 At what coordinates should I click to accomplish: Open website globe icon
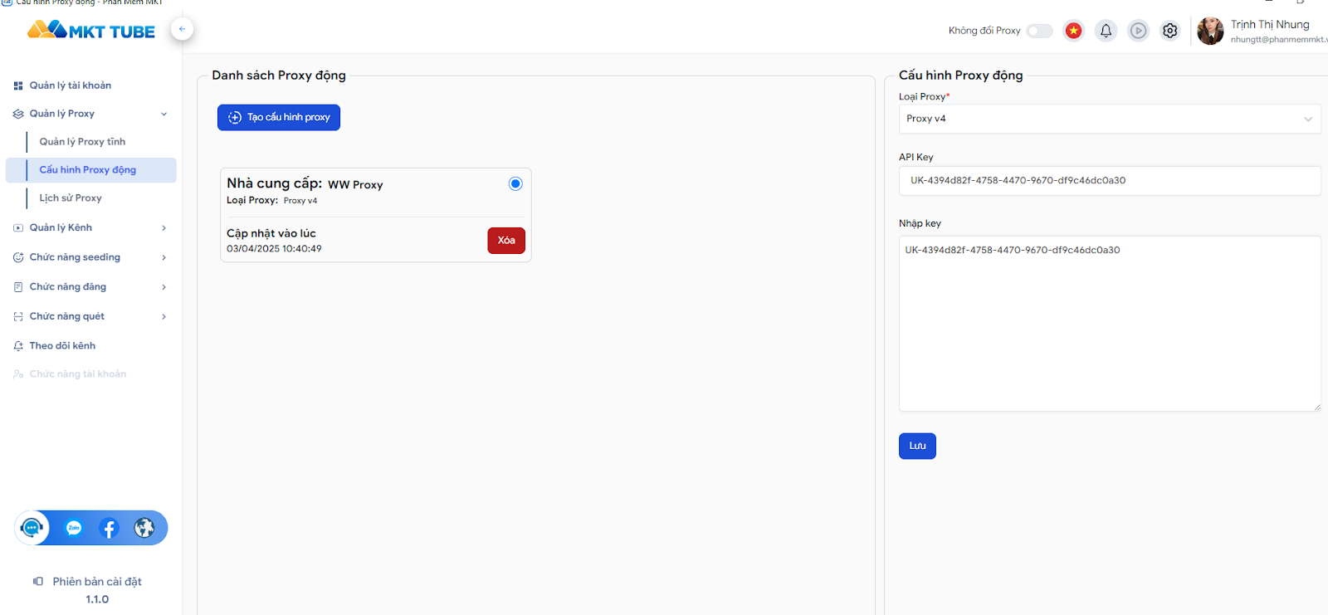(144, 528)
